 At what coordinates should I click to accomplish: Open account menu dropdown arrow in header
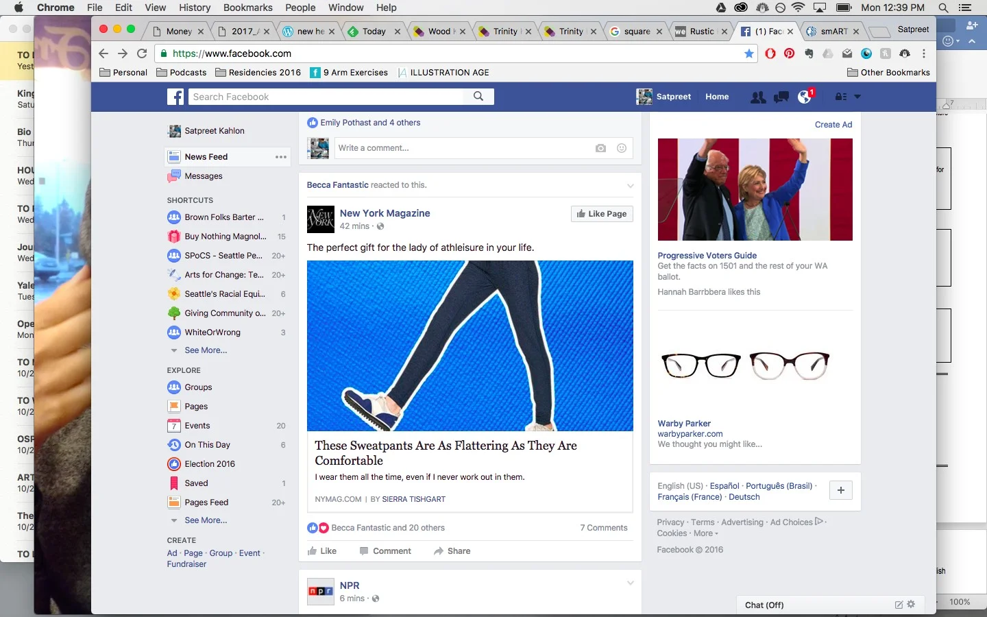857,97
